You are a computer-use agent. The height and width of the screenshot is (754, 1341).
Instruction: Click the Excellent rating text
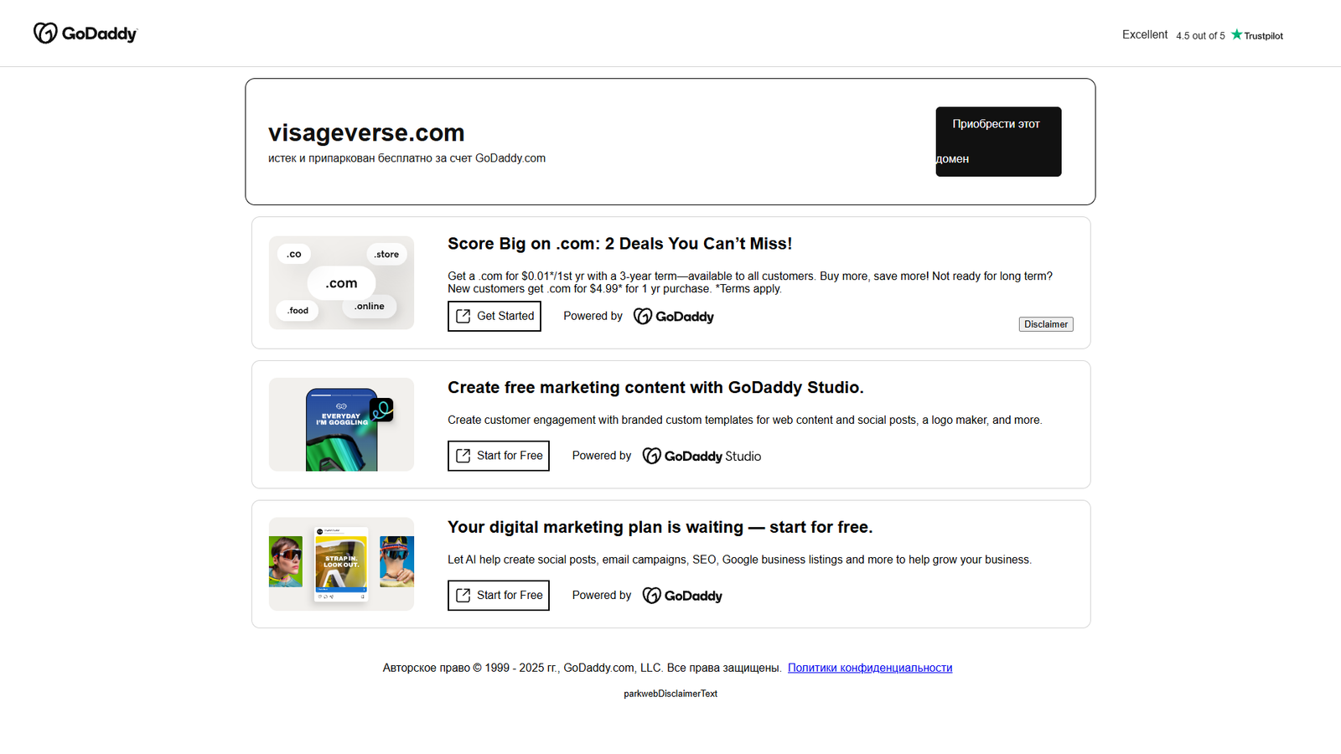pyautogui.click(x=1145, y=34)
